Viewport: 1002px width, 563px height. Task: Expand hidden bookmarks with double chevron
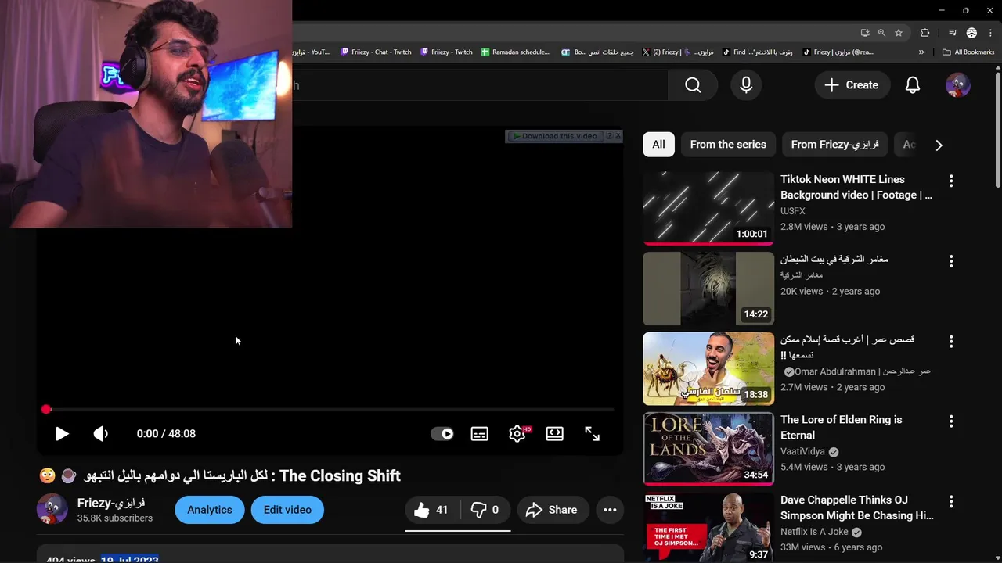pyautogui.click(x=921, y=52)
